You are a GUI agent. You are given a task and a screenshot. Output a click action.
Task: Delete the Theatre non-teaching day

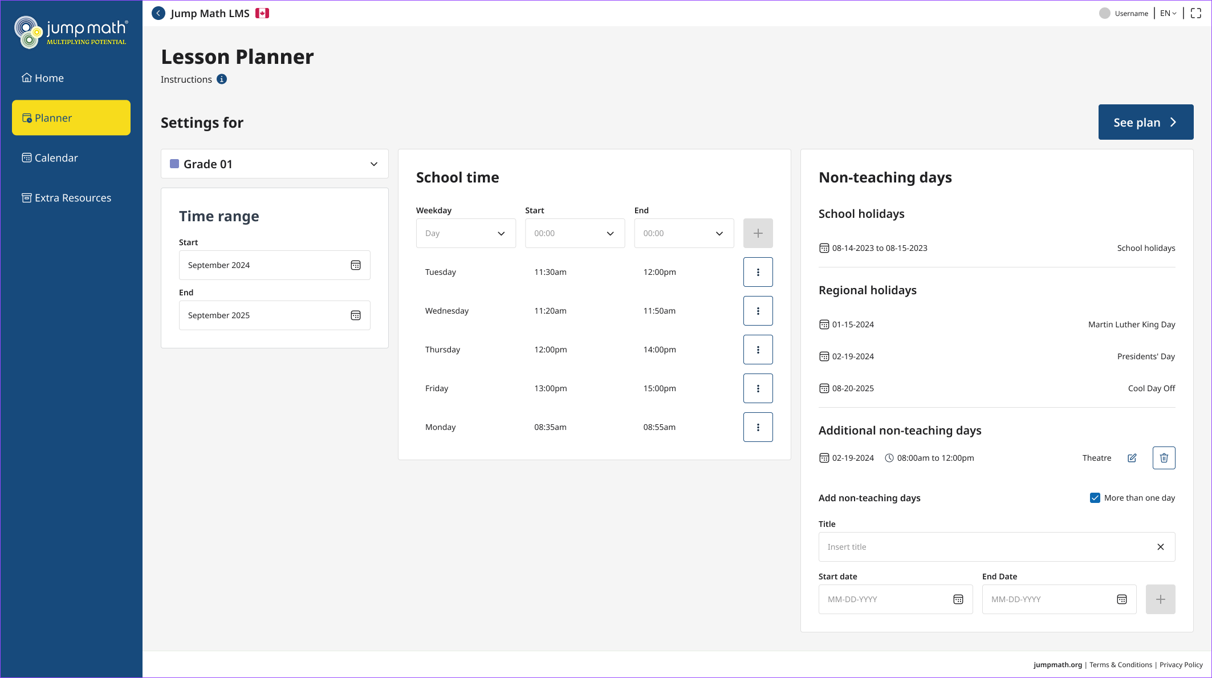point(1164,458)
